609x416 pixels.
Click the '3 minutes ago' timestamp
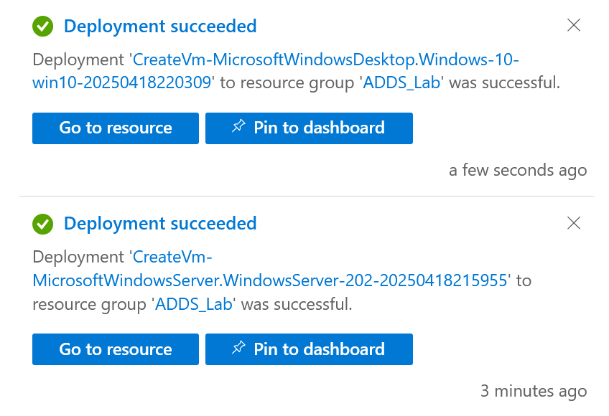pos(534,391)
